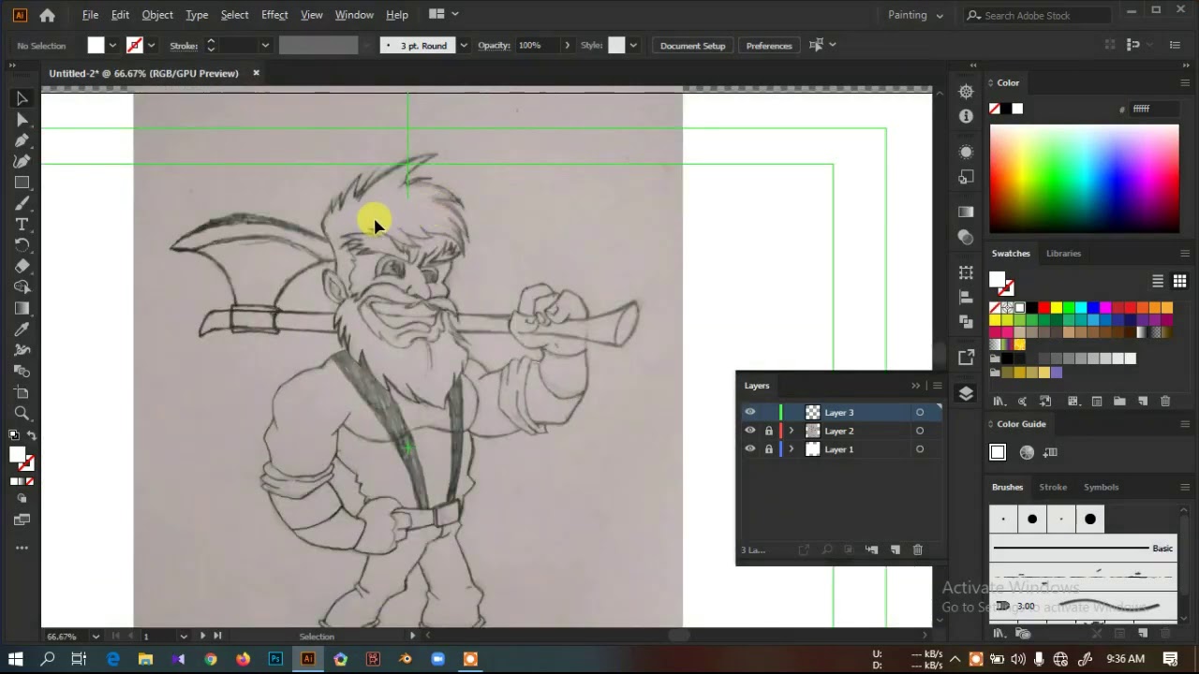Pick the red swatch in Swatches

[1044, 308]
